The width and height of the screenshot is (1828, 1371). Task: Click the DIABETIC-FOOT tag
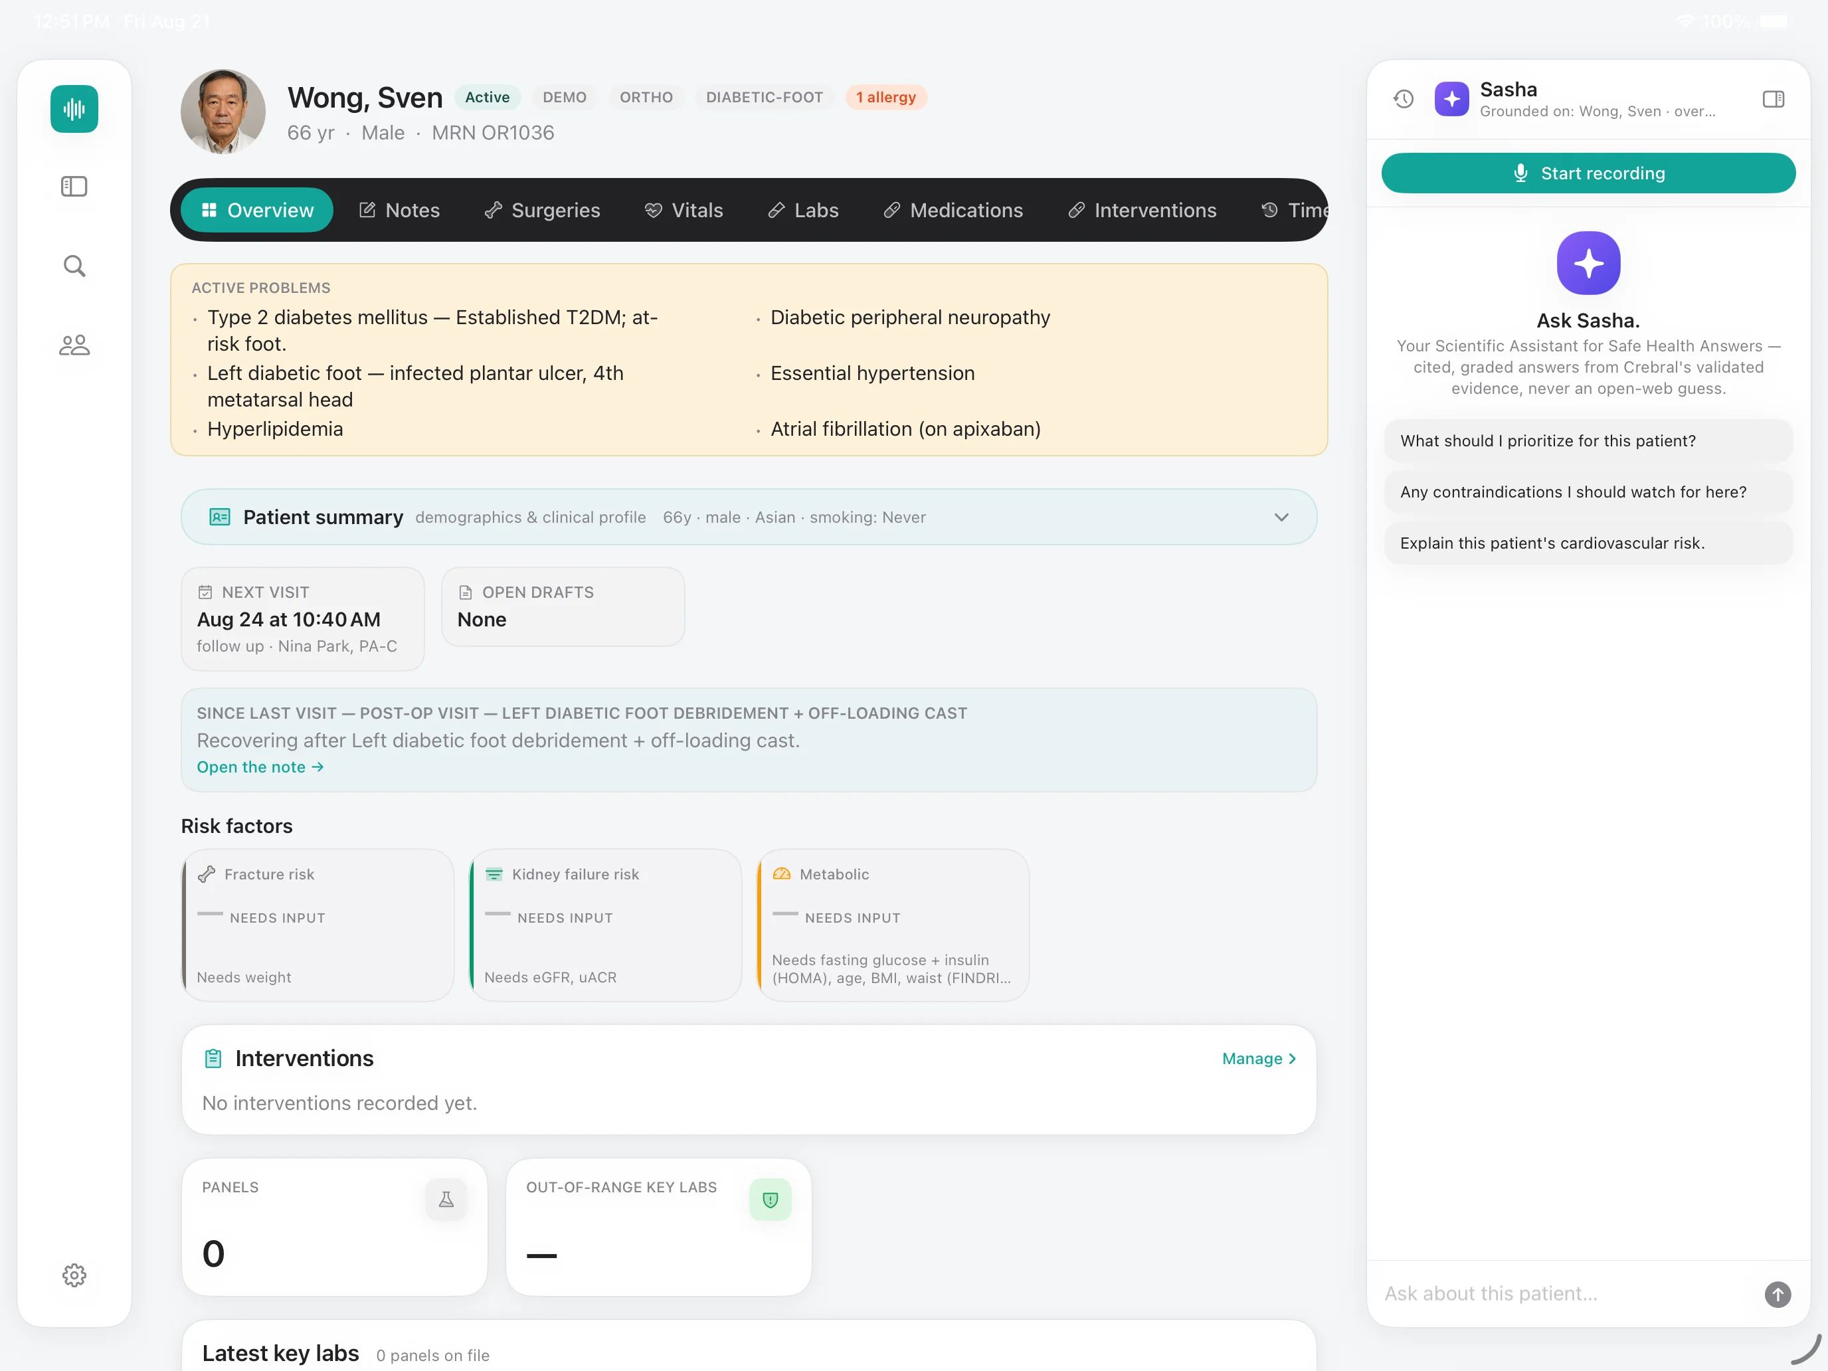pyautogui.click(x=765, y=98)
